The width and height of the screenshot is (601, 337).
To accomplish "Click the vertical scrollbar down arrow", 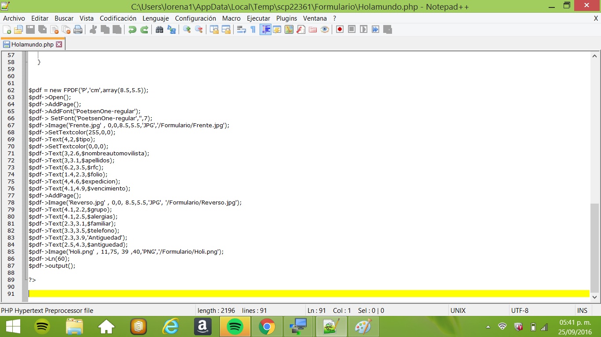I will pos(594,297).
